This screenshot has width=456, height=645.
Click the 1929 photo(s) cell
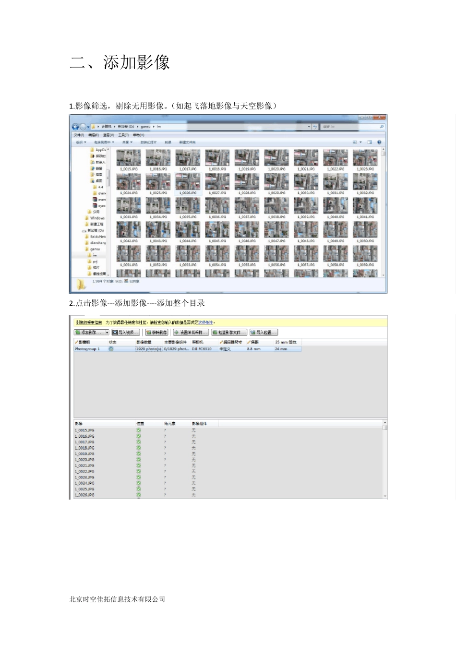148,349
